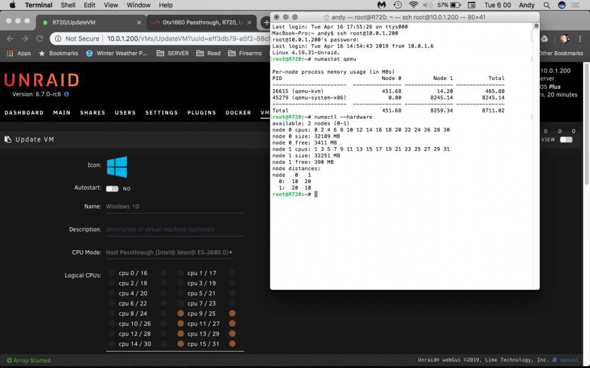
Task: Click the version info icon beside 6.7.0-rc6
Action: point(67,94)
